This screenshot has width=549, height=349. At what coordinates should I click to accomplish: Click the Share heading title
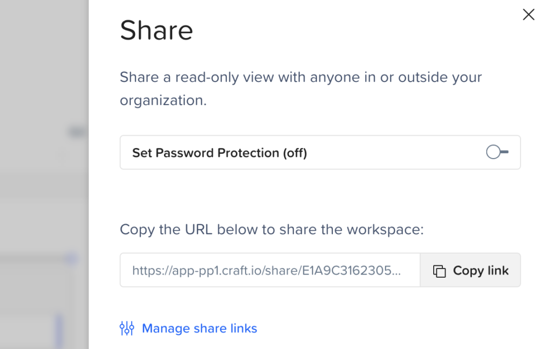coord(157,31)
